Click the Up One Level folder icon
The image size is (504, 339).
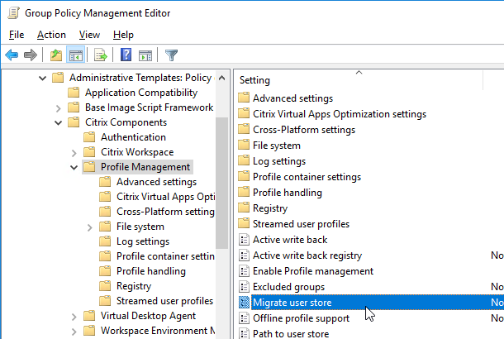click(x=56, y=55)
